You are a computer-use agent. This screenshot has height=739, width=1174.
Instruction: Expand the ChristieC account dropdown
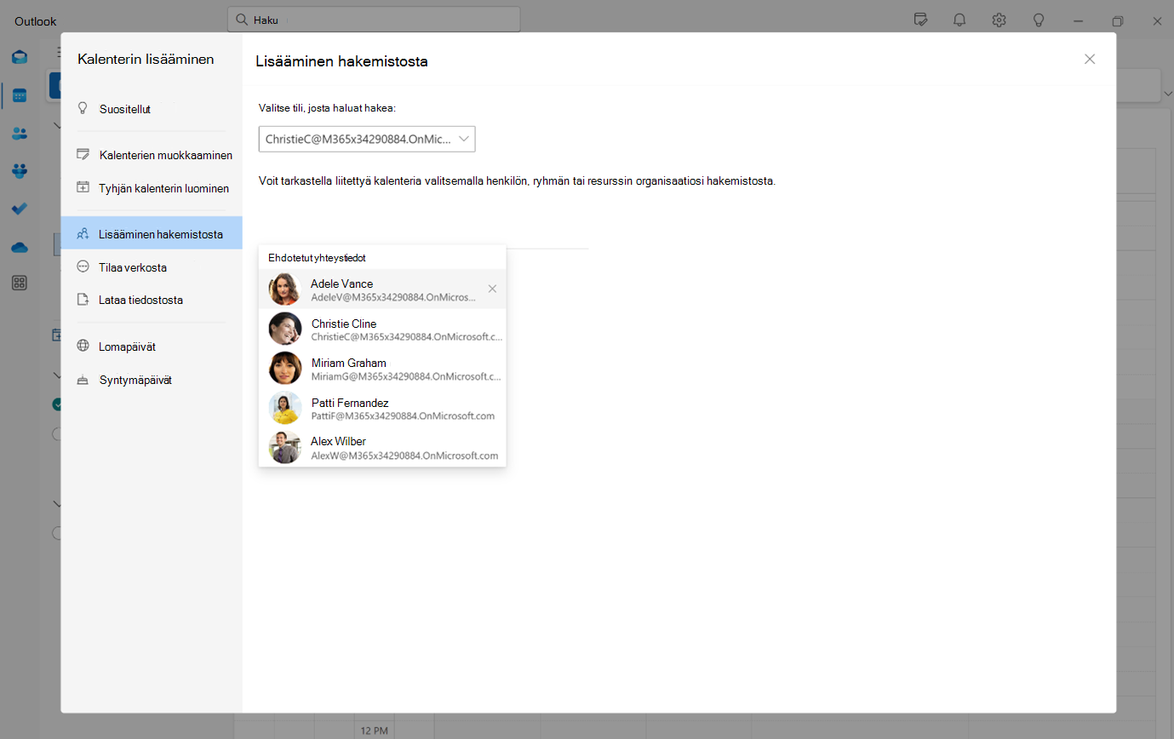point(367,139)
